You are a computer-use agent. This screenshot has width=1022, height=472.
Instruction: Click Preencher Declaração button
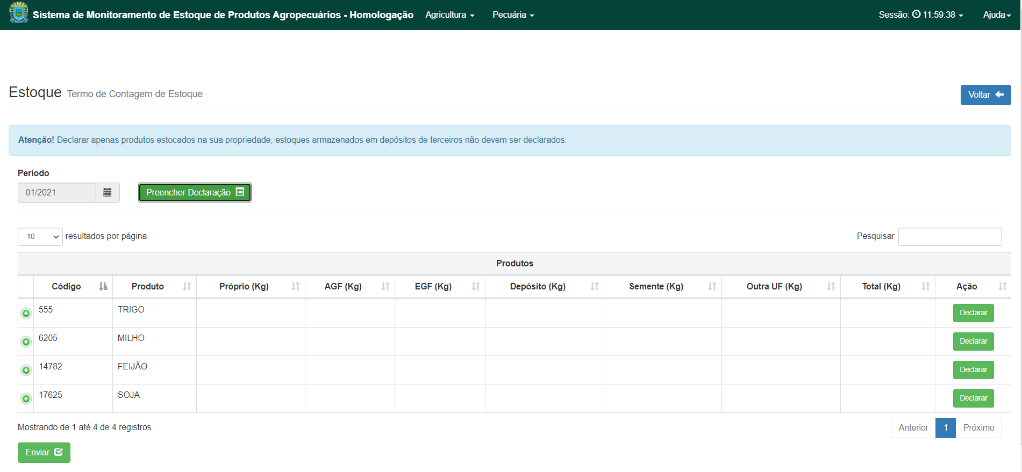[195, 193]
